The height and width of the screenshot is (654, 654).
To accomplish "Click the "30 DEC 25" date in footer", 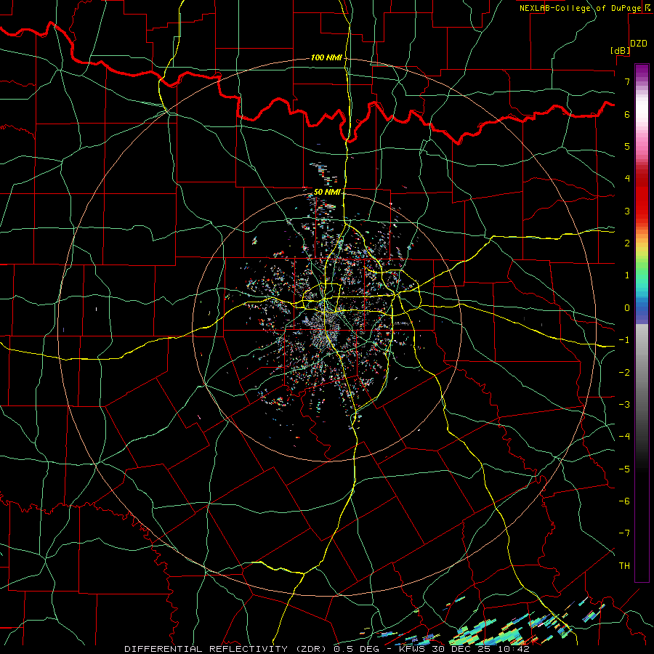I will 461,649.
